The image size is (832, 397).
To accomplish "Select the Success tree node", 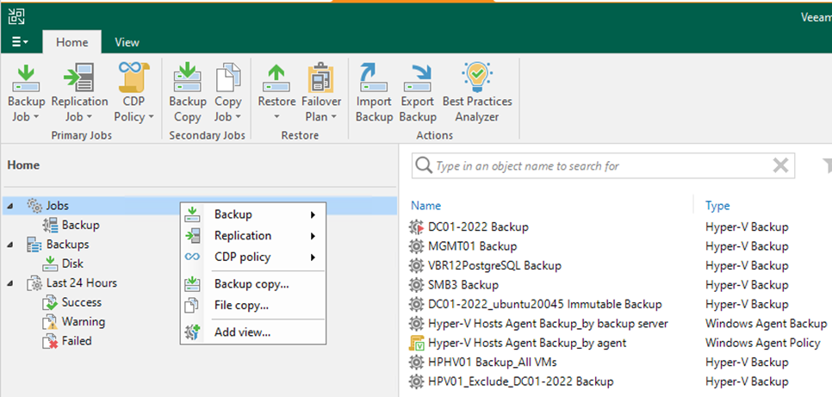I will tap(81, 302).
